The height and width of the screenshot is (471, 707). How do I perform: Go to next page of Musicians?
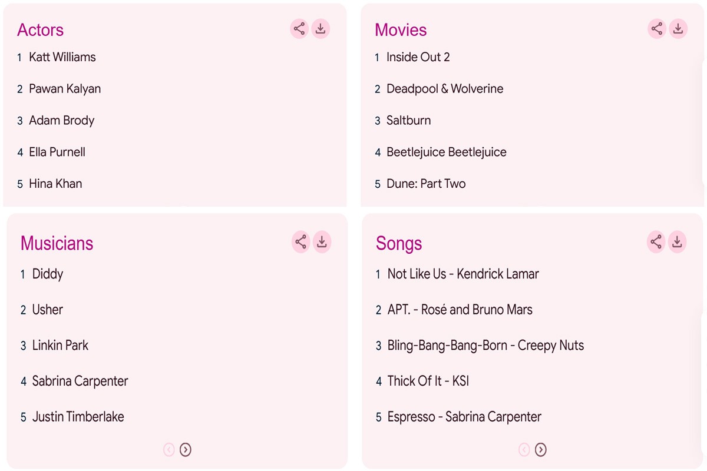coord(186,450)
